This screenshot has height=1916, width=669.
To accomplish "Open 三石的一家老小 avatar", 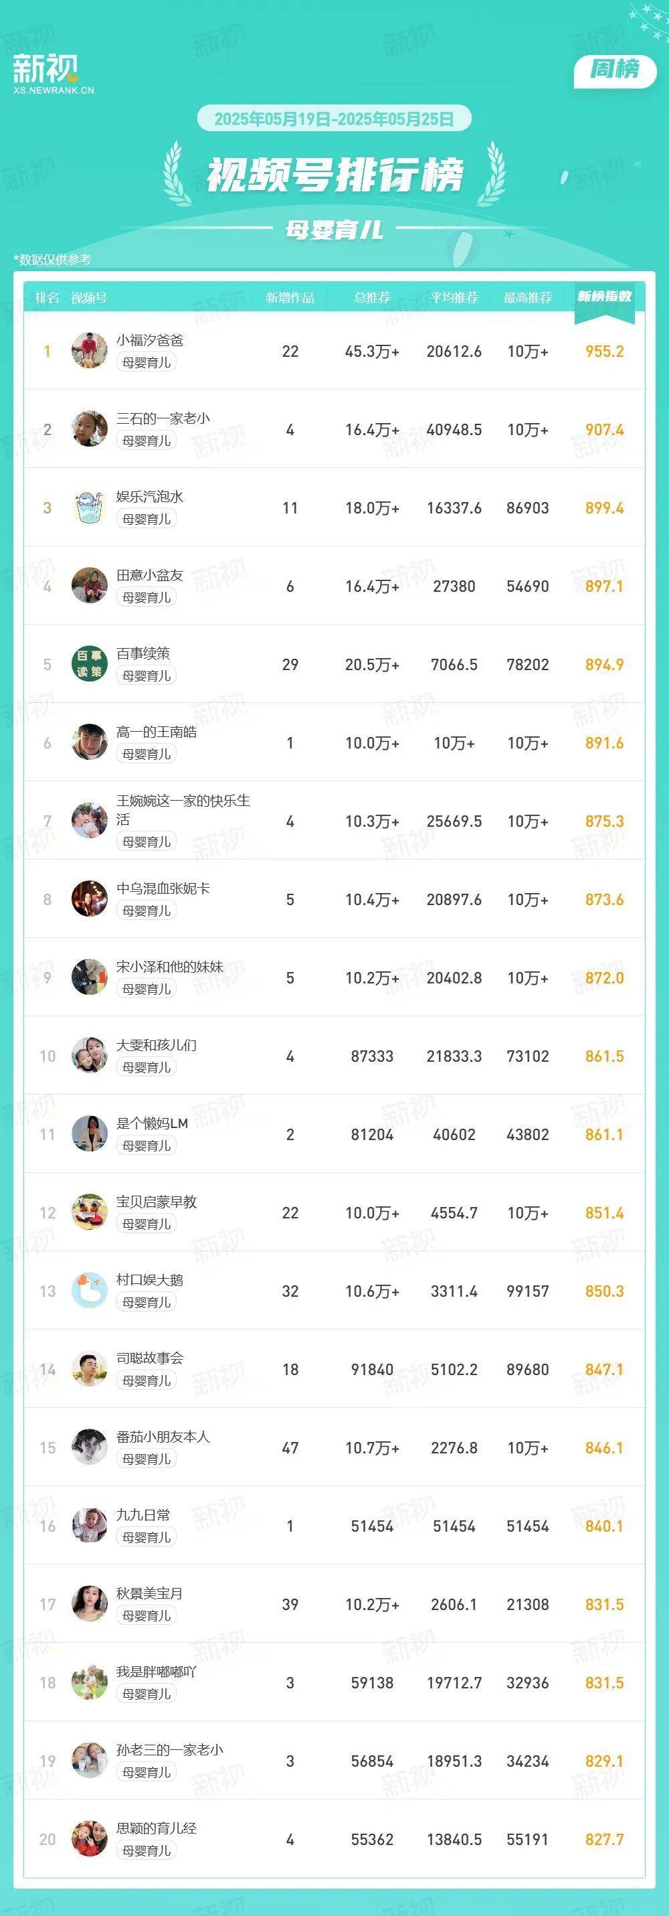I will click(x=89, y=429).
